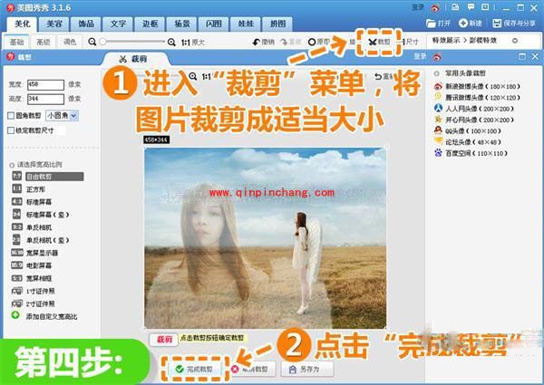
Task: Click the zoom in magnifier beside the zoom slider
Action: (x=171, y=43)
